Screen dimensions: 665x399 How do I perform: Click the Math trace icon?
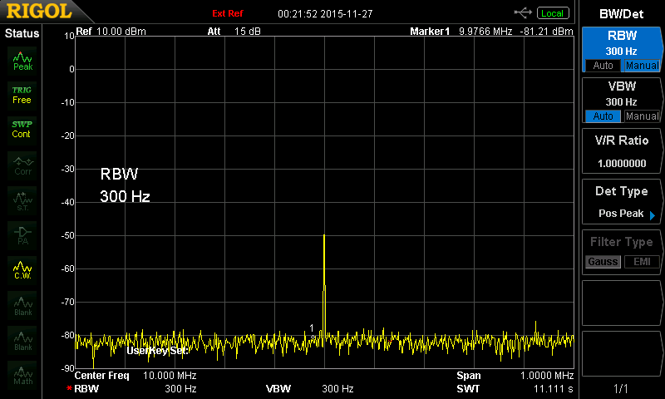22,375
